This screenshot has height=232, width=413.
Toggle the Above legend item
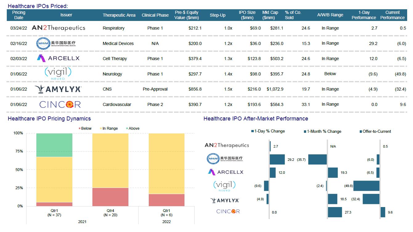132,128
